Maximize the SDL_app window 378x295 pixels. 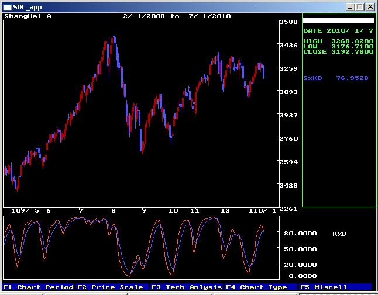click(359, 7)
